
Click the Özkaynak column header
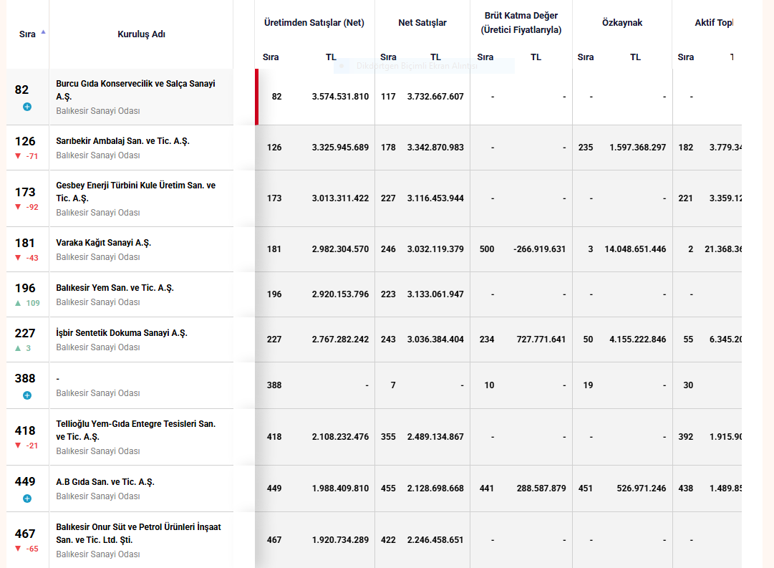tap(622, 23)
